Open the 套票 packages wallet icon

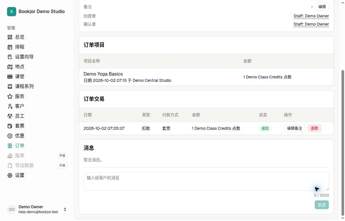click(10, 126)
